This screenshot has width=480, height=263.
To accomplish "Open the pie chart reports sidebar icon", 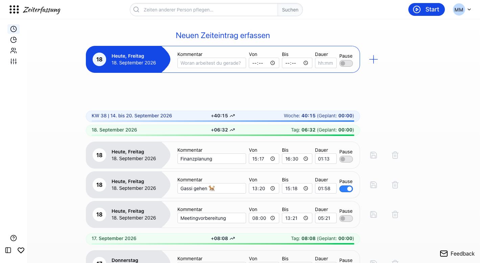I will (x=14, y=40).
